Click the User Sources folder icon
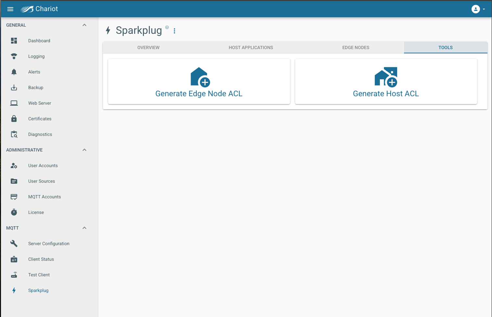The width and height of the screenshot is (492, 317). tap(14, 181)
